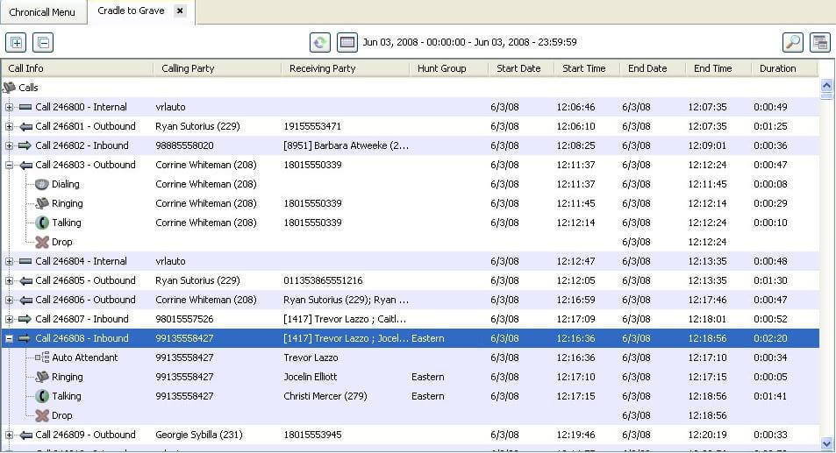Close the Cradle to Grave tab

(x=180, y=11)
